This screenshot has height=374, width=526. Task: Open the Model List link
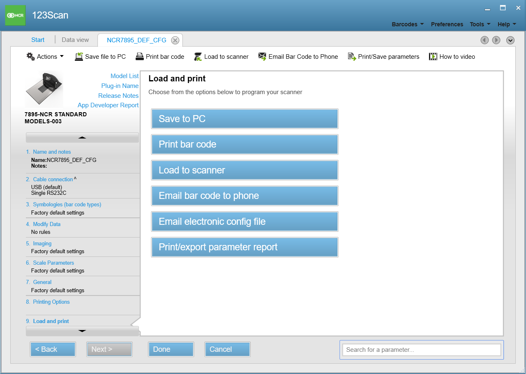125,76
